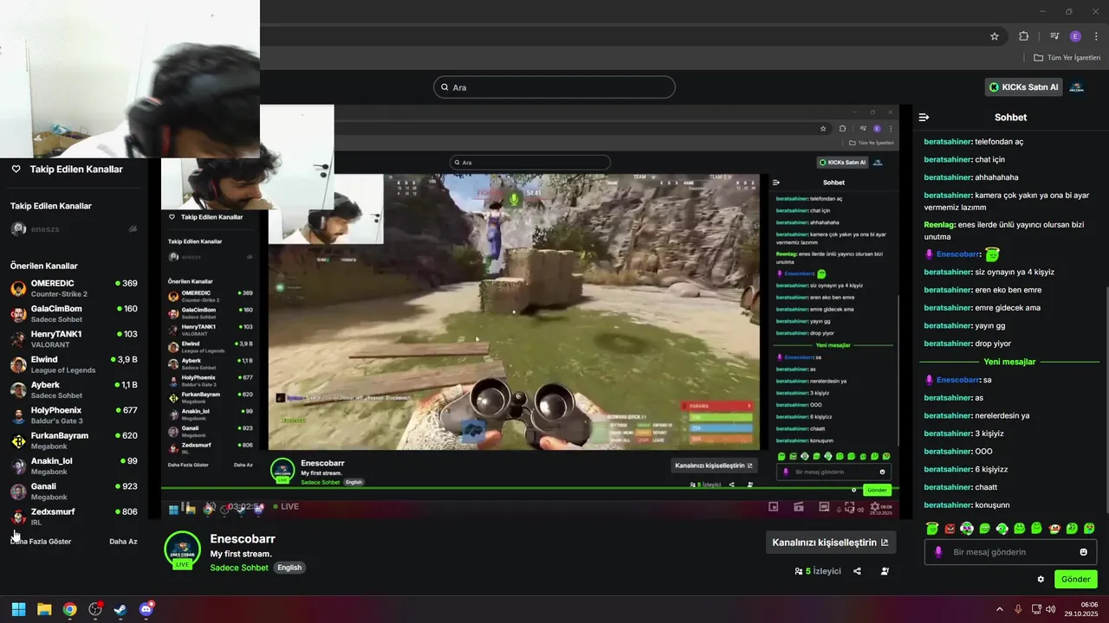Click the English language tag

[x=289, y=568]
